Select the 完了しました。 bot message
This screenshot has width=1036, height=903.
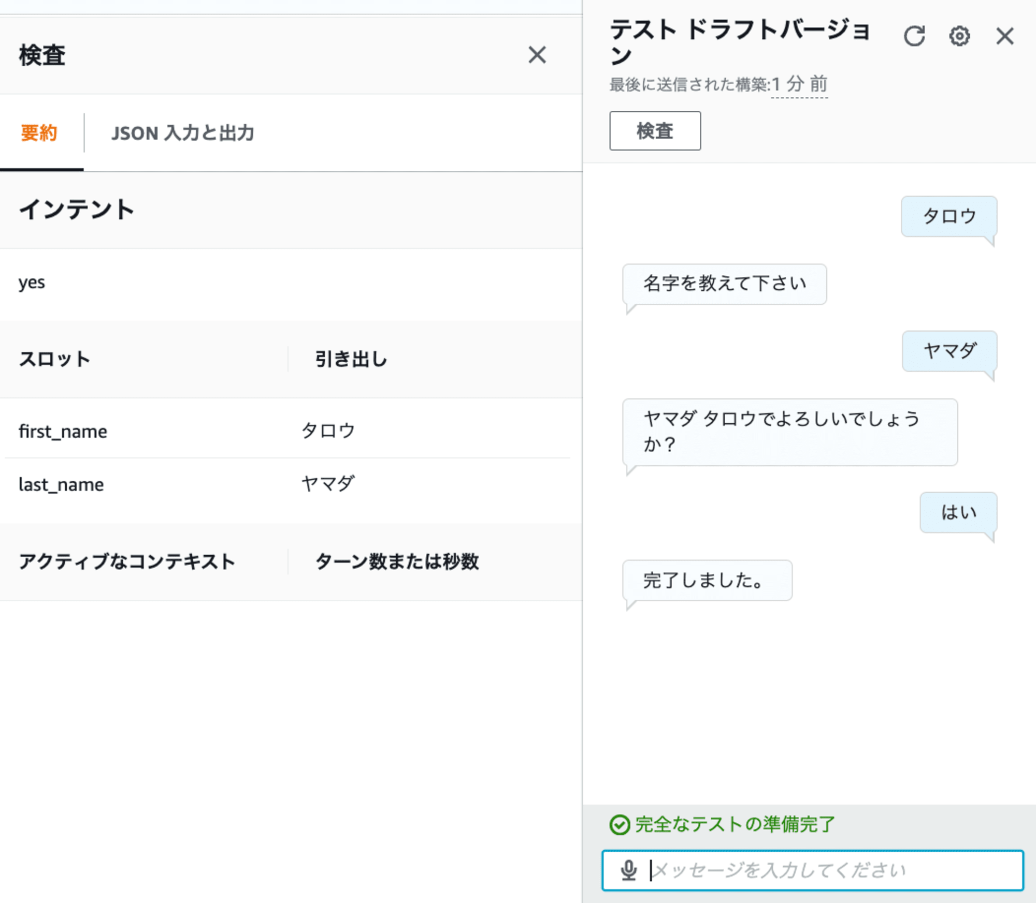(707, 580)
